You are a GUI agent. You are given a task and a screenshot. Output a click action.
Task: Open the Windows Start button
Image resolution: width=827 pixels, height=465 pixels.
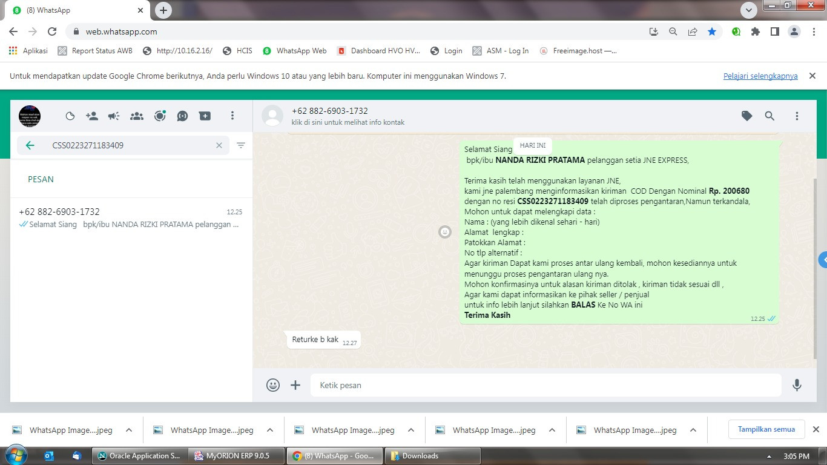(15, 455)
